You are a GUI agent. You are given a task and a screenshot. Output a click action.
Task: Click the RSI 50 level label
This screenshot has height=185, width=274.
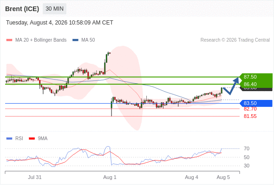click(247, 157)
